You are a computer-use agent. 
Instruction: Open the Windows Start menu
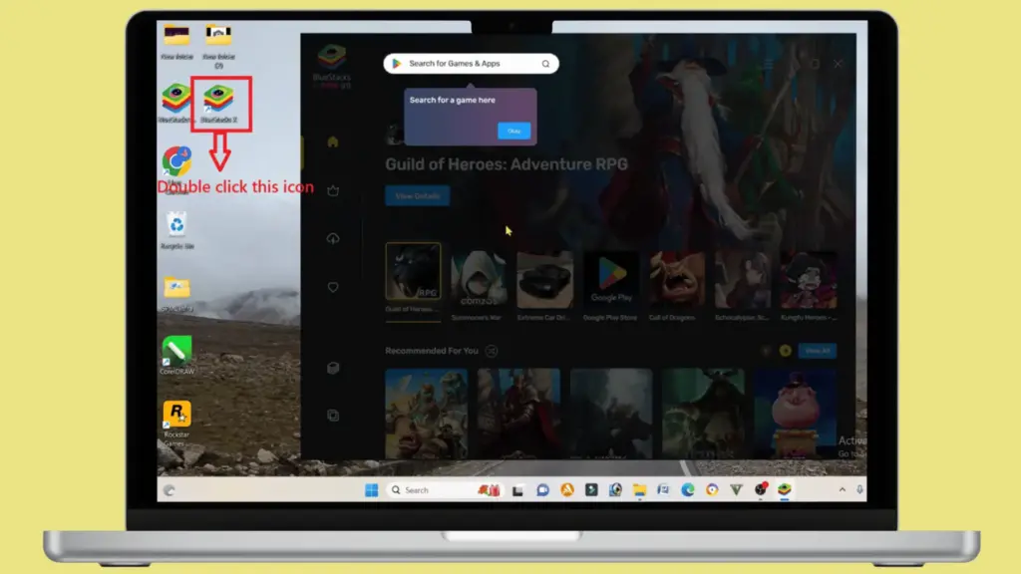tap(371, 490)
